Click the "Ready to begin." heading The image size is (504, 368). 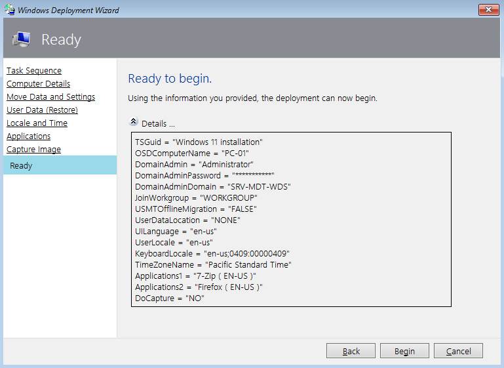(170, 79)
